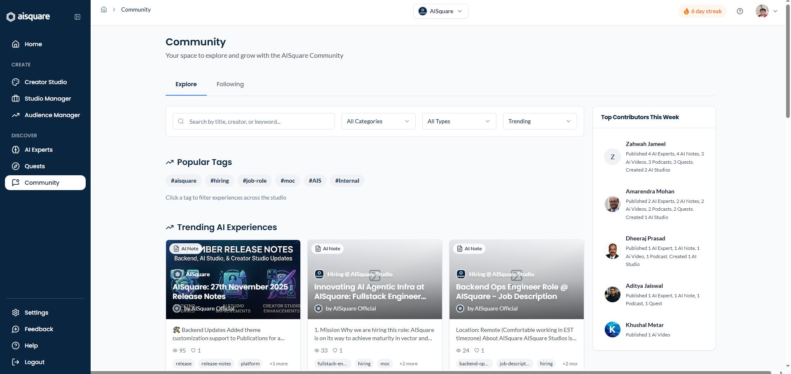Click the +2 more link on Fullstack card

point(408,364)
